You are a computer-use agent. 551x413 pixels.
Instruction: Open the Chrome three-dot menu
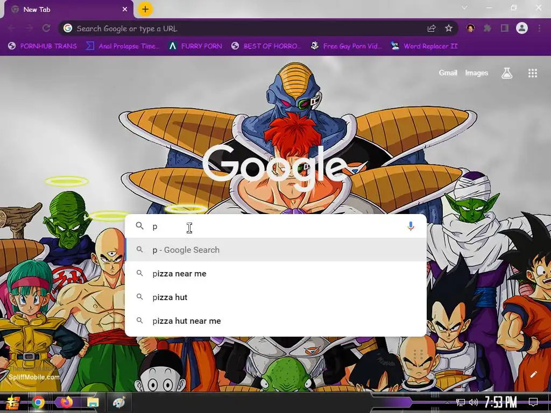coord(539,28)
